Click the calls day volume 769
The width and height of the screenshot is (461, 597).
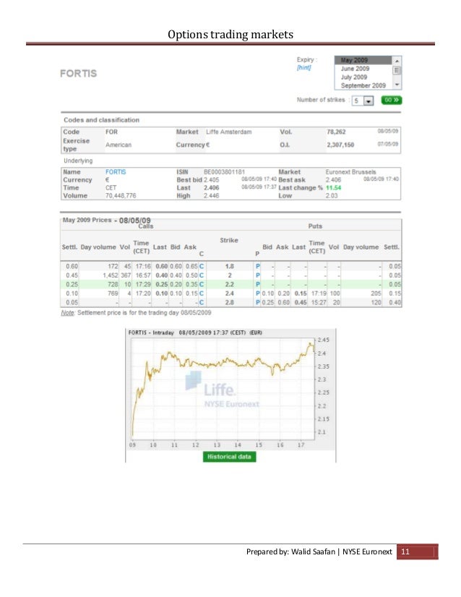(113, 293)
